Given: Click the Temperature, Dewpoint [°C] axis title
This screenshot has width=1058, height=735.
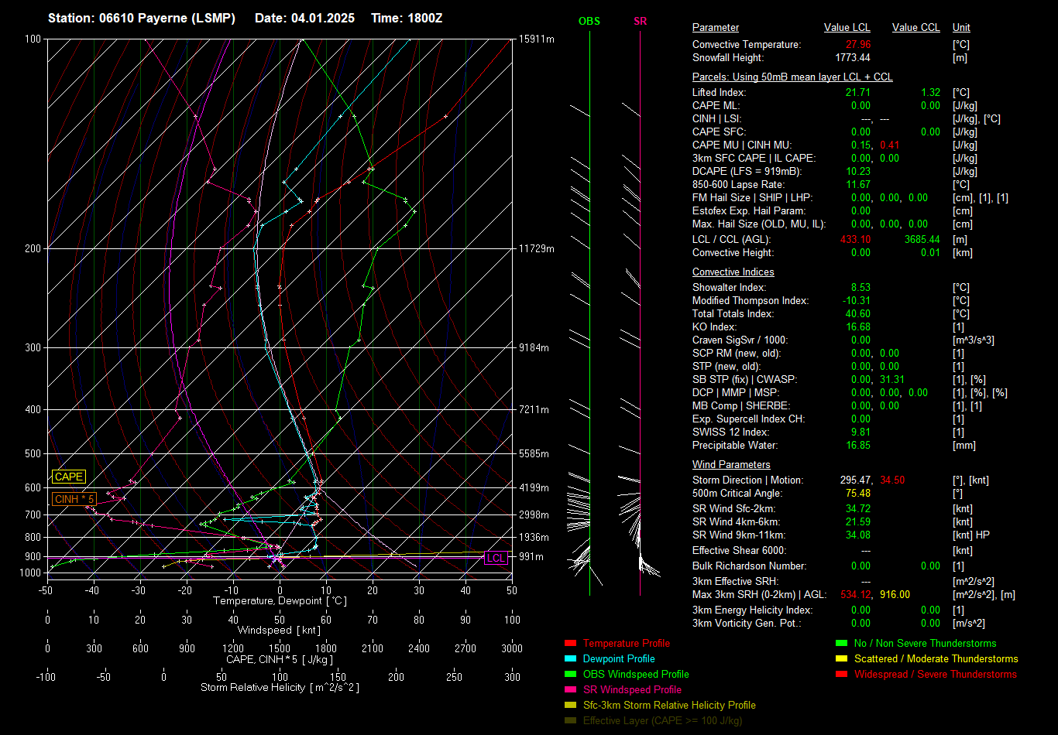Looking at the screenshot, I should click(280, 601).
